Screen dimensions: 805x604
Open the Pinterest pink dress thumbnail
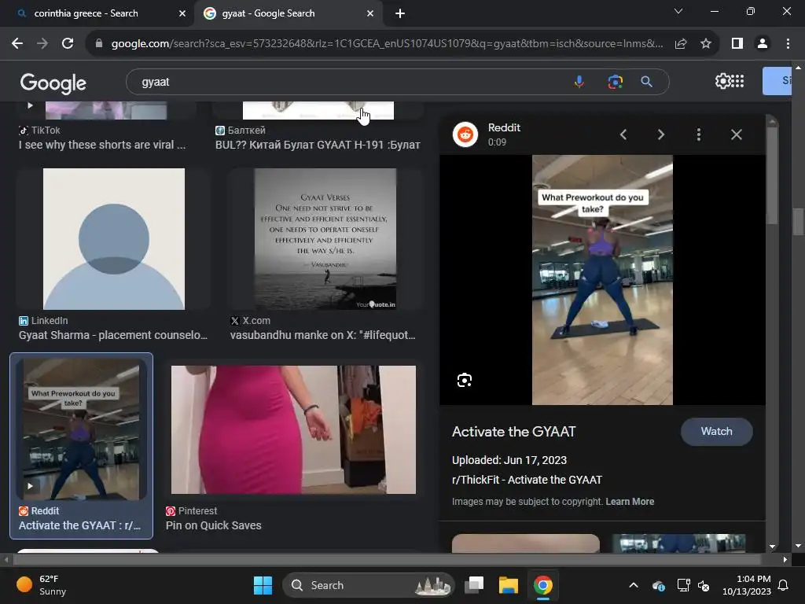[x=294, y=429]
